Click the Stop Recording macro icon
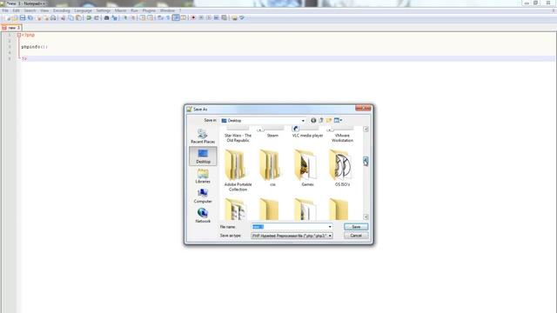The height and width of the screenshot is (313, 557). coord(201,17)
